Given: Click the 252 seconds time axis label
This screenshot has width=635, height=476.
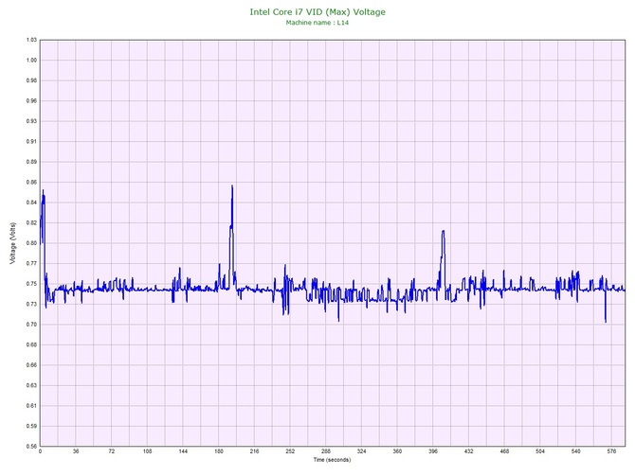Looking at the screenshot, I should pos(290,451).
